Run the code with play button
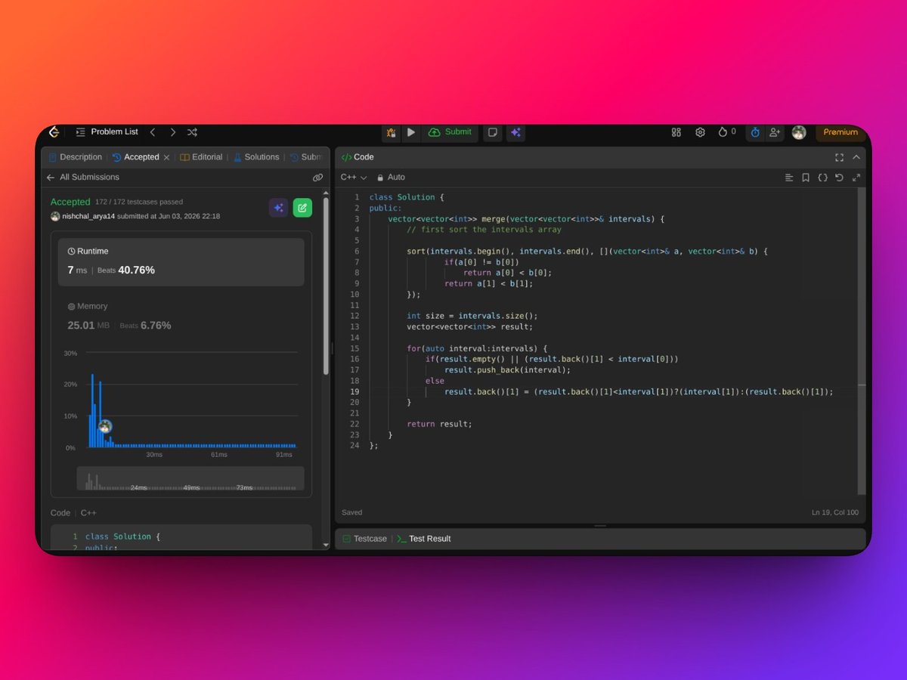 pos(410,132)
